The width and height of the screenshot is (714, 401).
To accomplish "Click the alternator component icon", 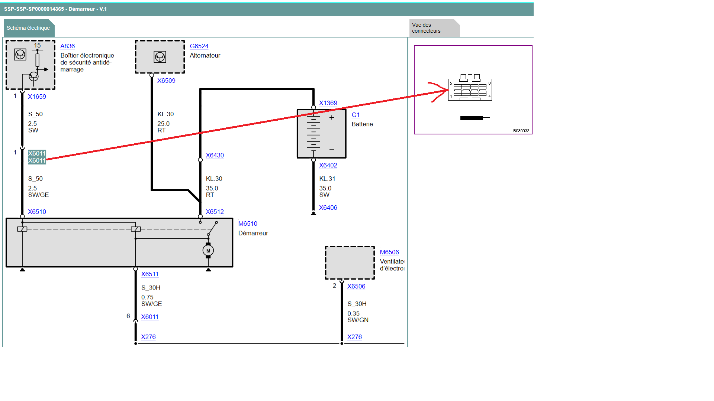I will (160, 57).
